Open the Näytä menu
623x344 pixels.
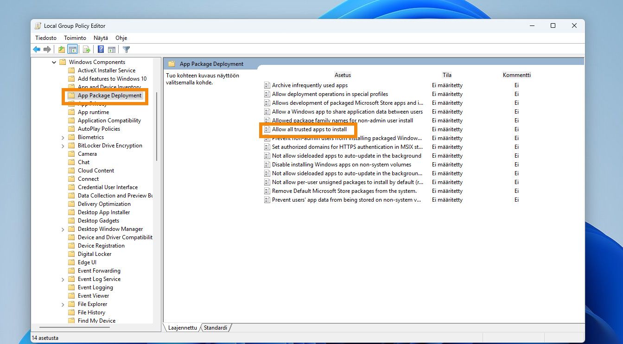point(101,38)
